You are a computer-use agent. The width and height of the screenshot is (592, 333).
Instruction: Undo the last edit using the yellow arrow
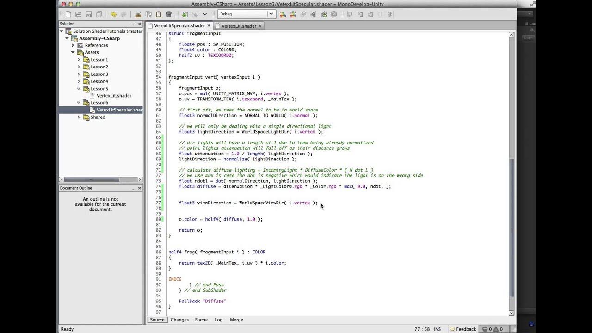coord(113,14)
